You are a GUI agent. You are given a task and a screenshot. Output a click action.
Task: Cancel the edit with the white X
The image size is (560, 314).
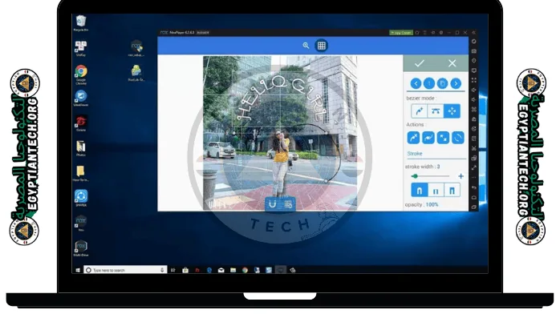pos(452,63)
